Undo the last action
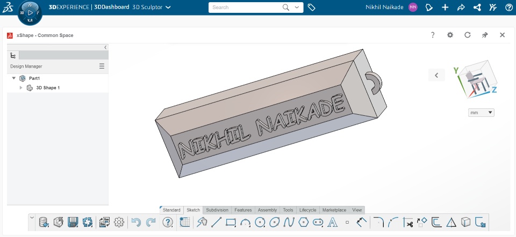This screenshot has height=237, width=516. [x=136, y=222]
